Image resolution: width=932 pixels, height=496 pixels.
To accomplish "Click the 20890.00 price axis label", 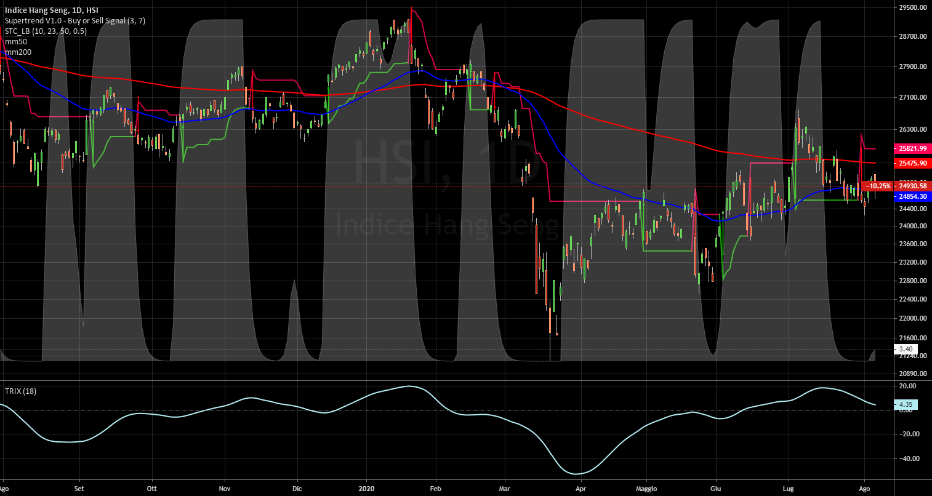I will [913, 374].
